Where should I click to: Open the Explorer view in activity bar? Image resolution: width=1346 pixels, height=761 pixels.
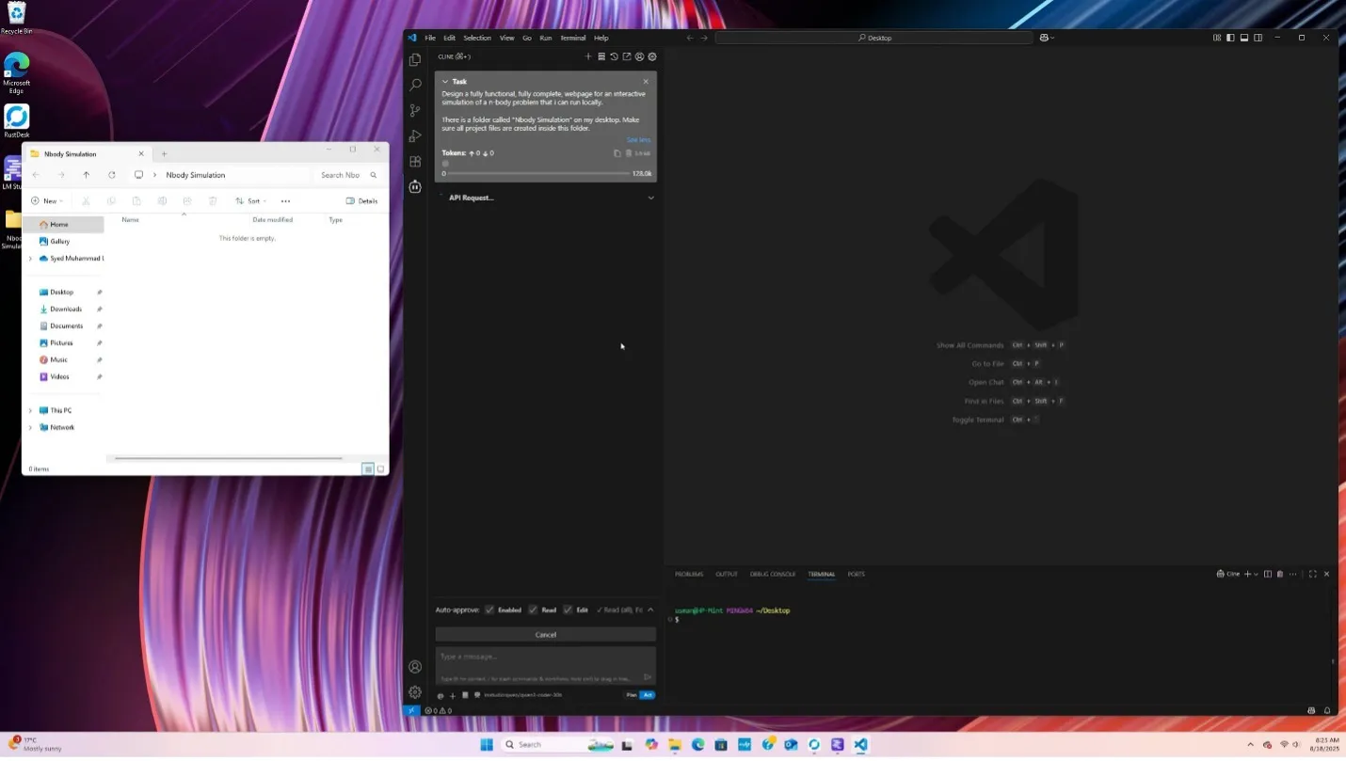tap(415, 60)
